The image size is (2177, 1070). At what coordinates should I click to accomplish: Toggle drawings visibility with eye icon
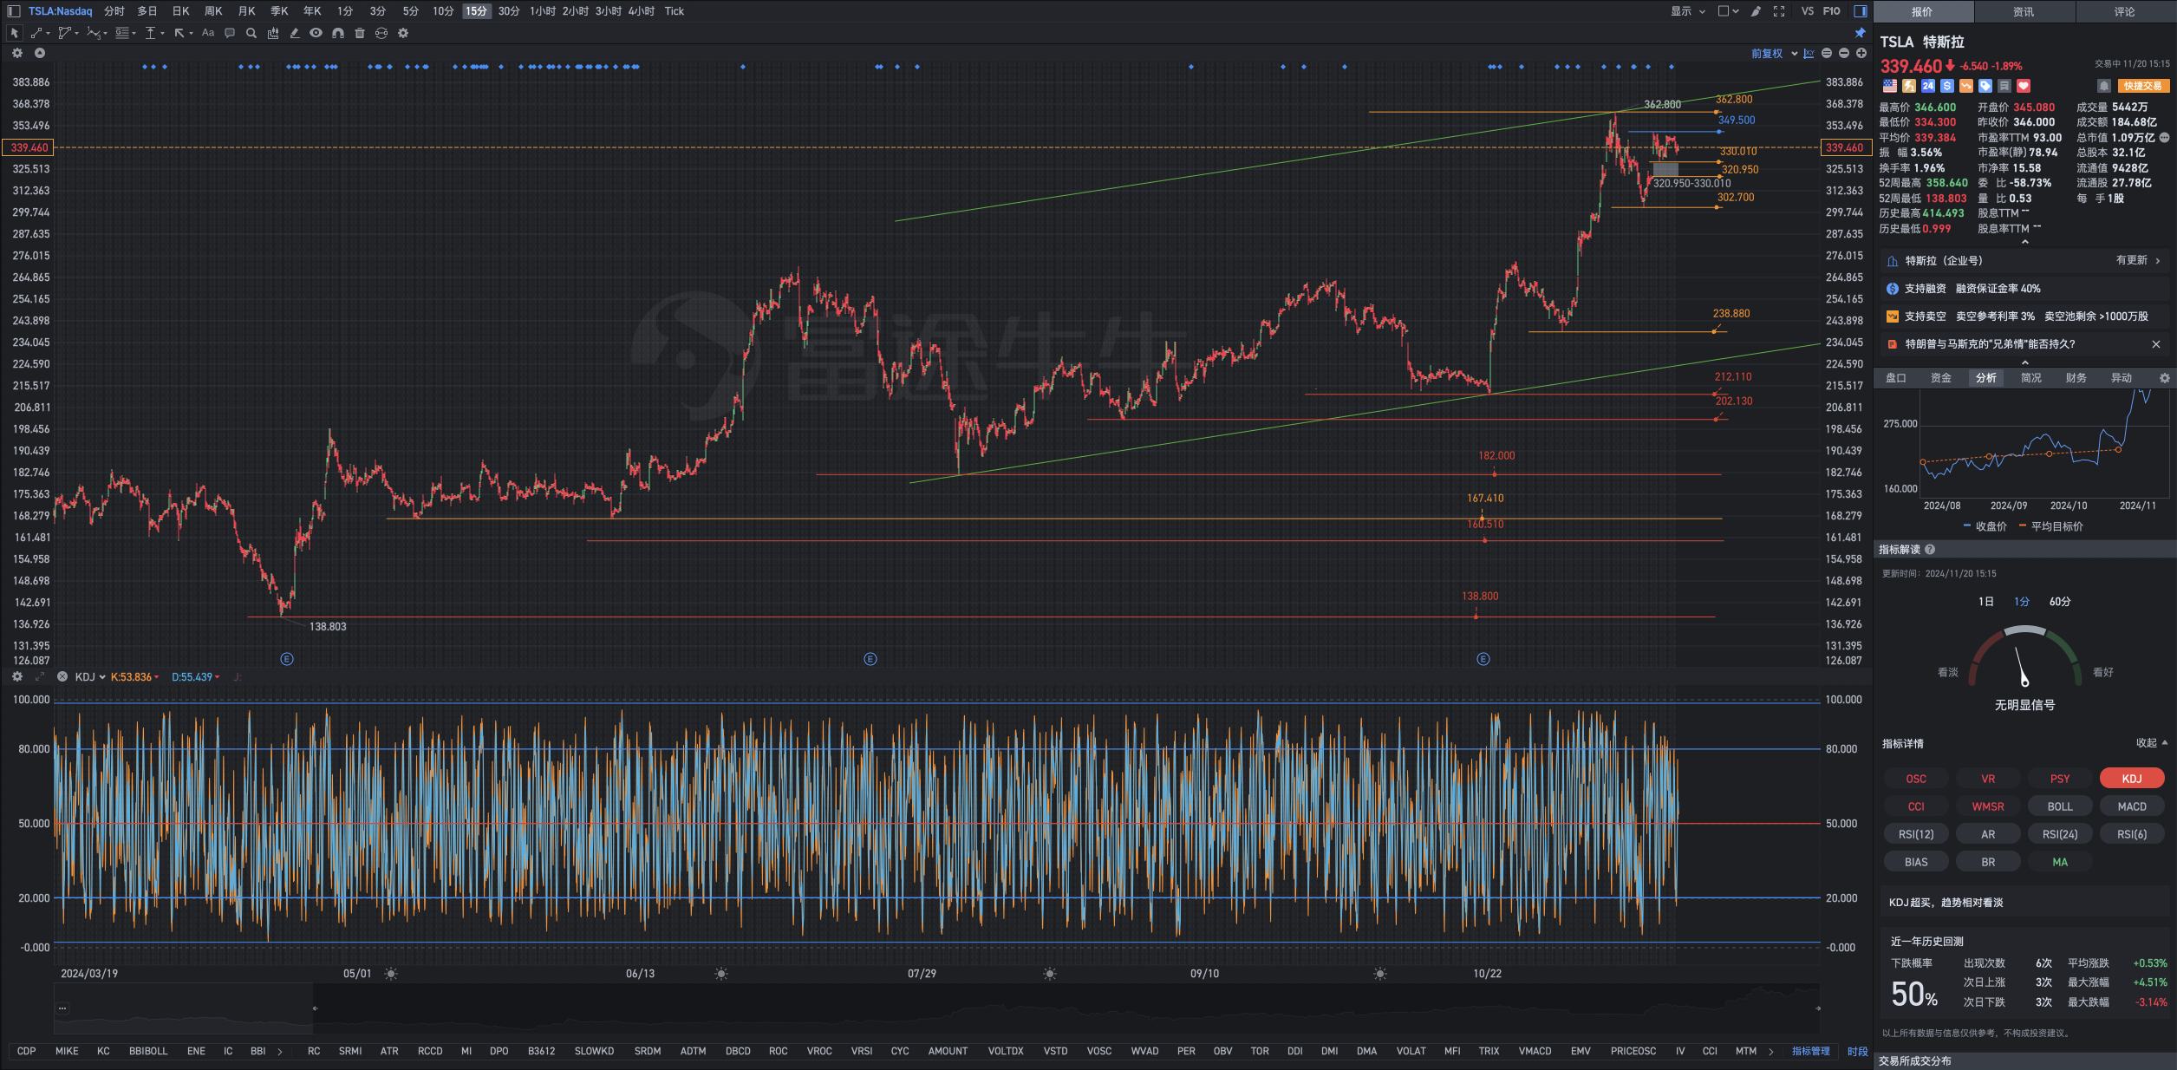click(316, 33)
